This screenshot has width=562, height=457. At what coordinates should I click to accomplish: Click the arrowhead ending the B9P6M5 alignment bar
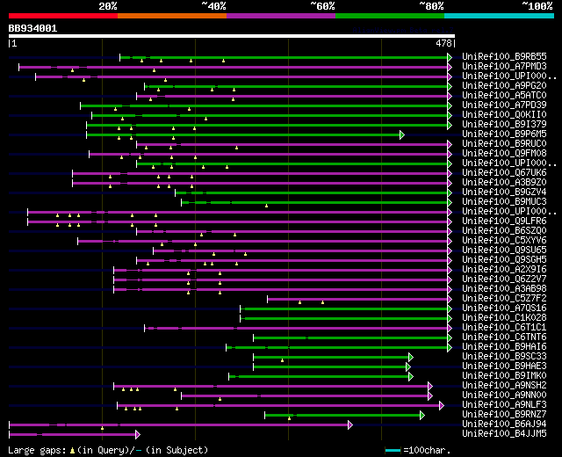402,134
